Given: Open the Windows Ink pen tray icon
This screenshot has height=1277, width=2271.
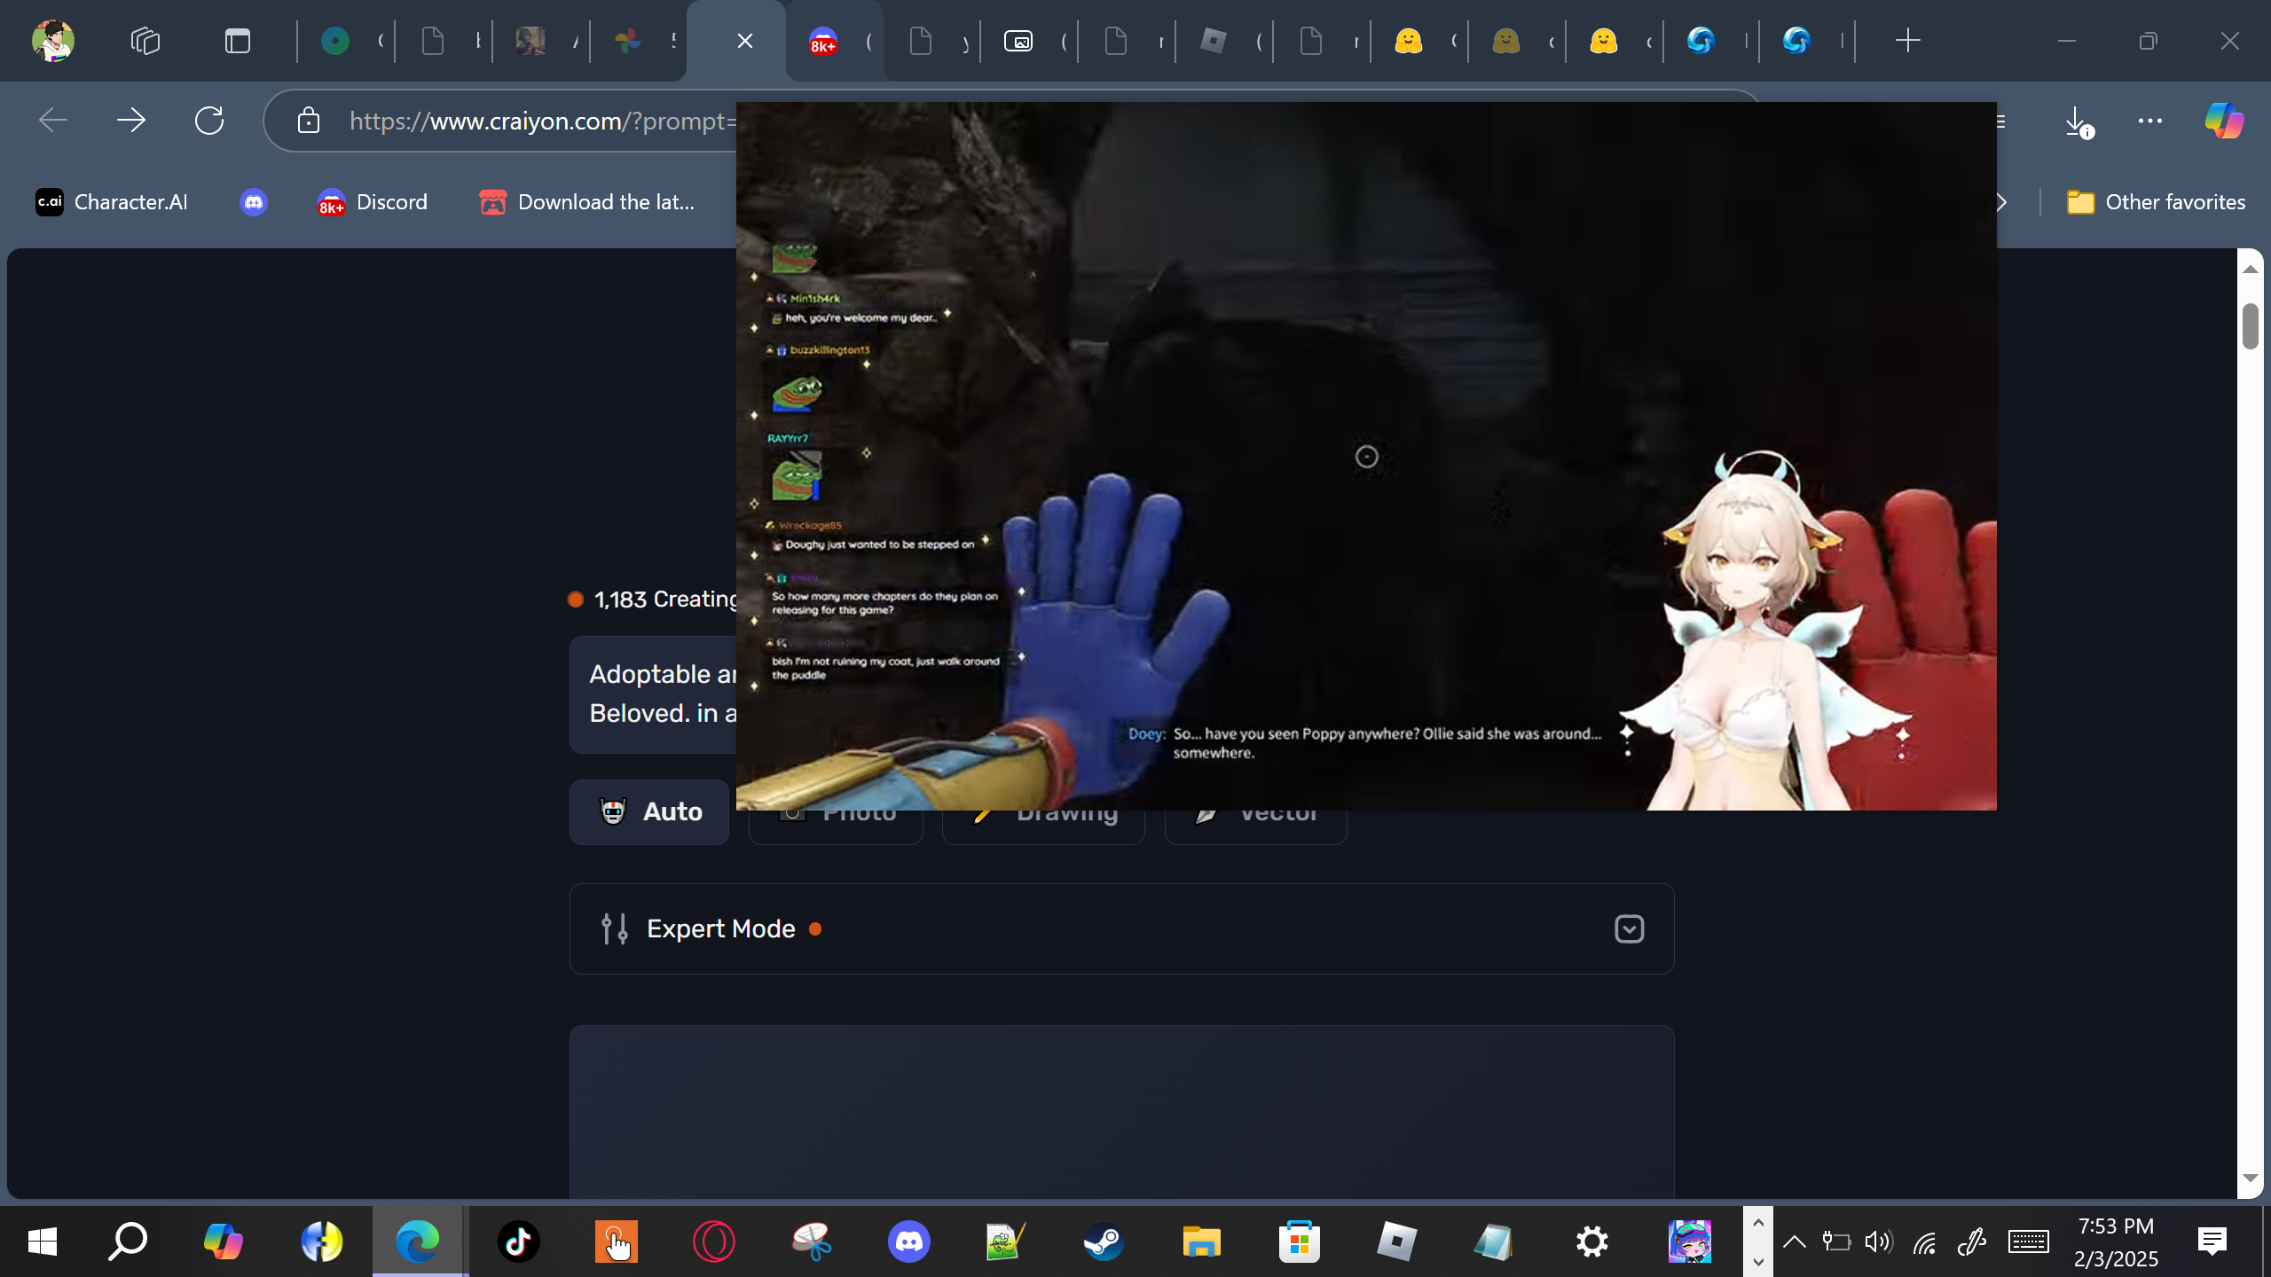Looking at the screenshot, I should click(1971, 1242).
